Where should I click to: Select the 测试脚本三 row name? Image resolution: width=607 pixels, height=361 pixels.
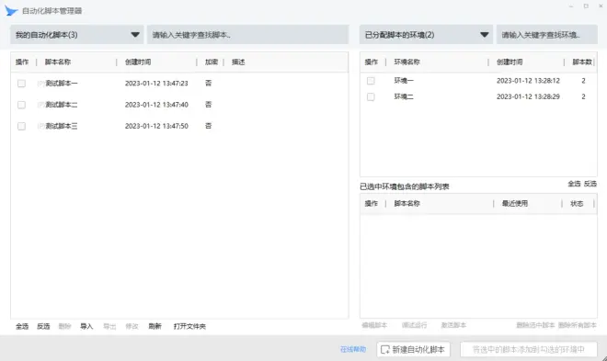[62, 126]
